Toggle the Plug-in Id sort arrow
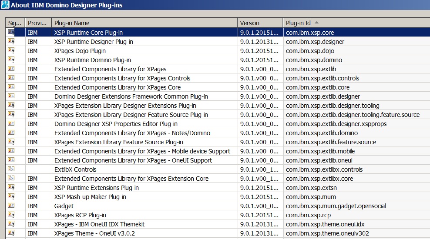 click(316, 23)
